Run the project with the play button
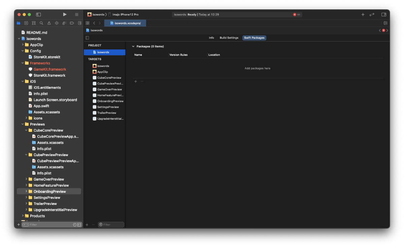404x247 pixels. point(65,14)
